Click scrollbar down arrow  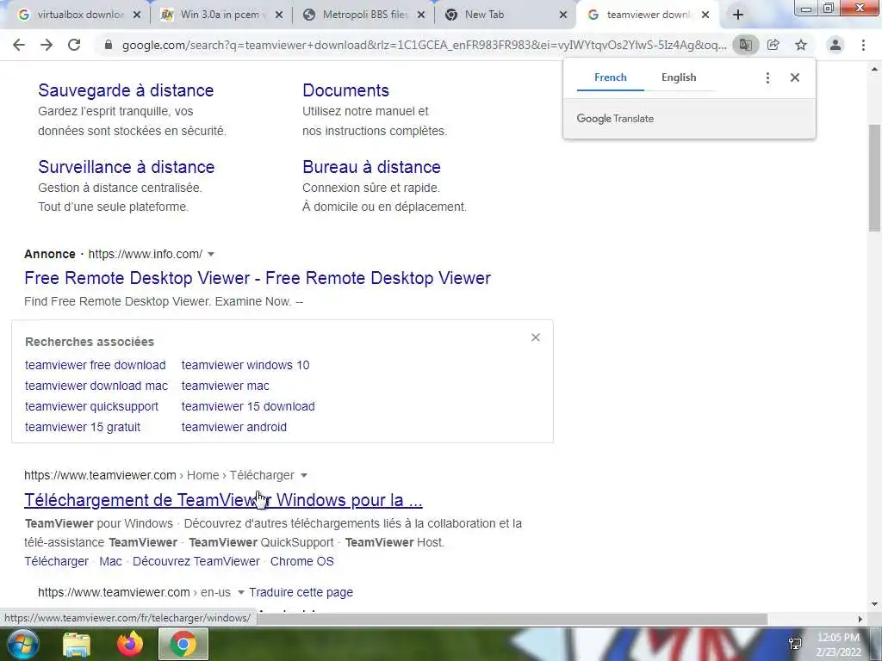(x=874, y=604)
